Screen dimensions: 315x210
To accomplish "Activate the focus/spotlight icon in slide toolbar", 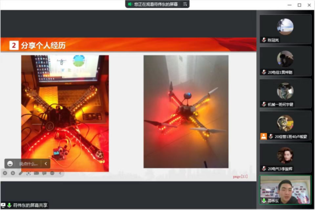I will coord(28,173).
